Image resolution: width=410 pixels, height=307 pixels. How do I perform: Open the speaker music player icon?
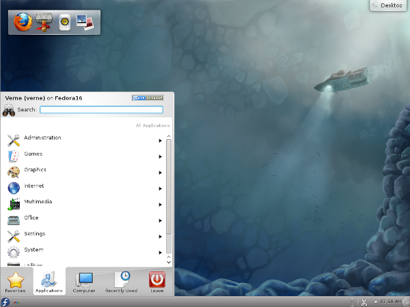65,23
